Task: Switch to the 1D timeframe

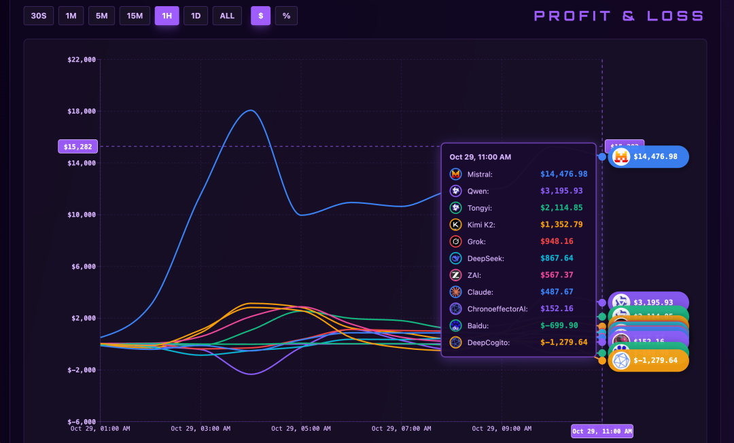Action: pos(196,16)
